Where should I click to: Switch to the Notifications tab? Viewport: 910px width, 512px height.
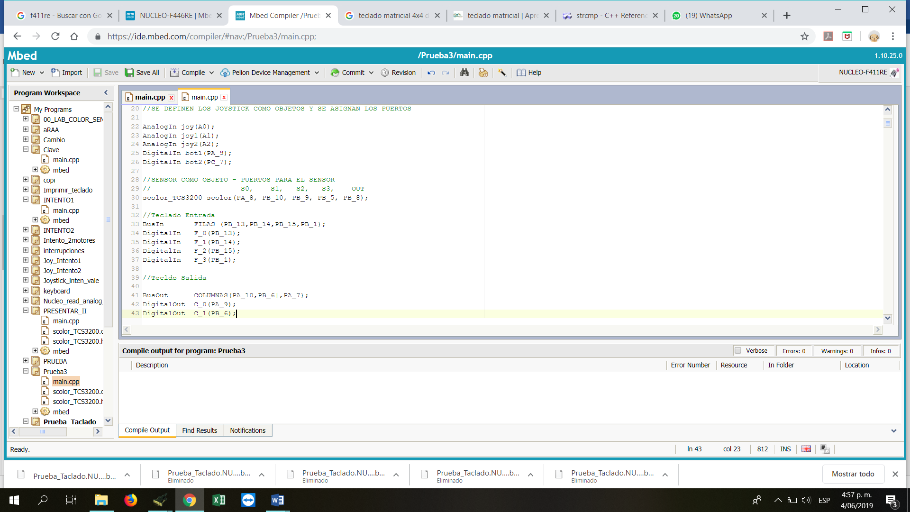pos(247,430)
